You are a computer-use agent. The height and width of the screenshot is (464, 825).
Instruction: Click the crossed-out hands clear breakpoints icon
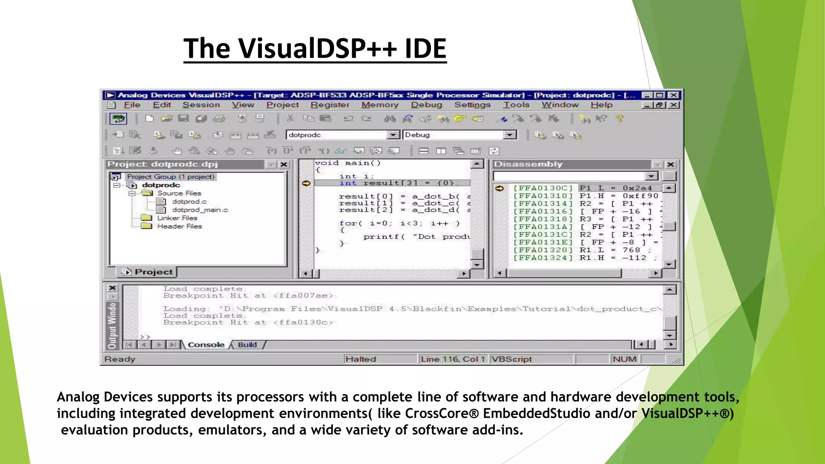tap(212, 151)
